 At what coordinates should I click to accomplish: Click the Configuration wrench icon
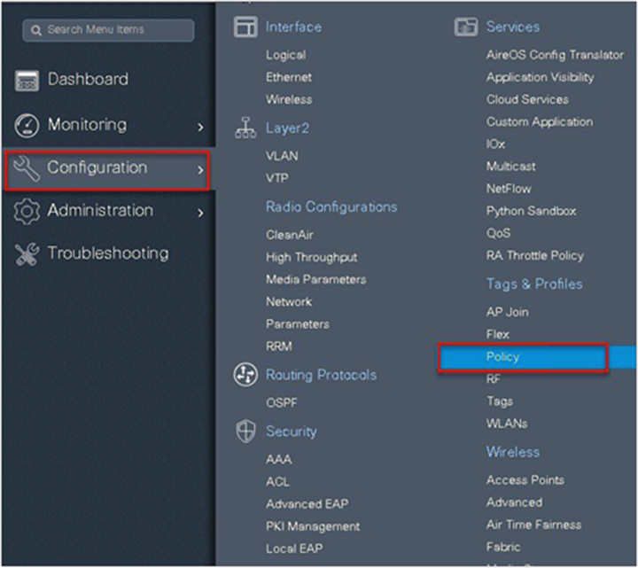coord(27,167)
